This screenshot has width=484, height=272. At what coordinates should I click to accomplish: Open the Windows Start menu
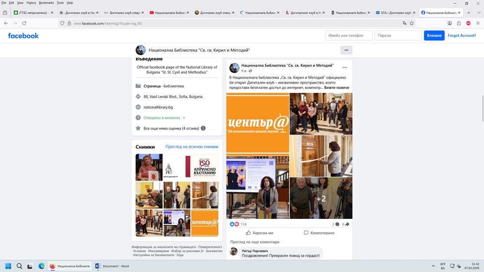(x=8, y=266)
